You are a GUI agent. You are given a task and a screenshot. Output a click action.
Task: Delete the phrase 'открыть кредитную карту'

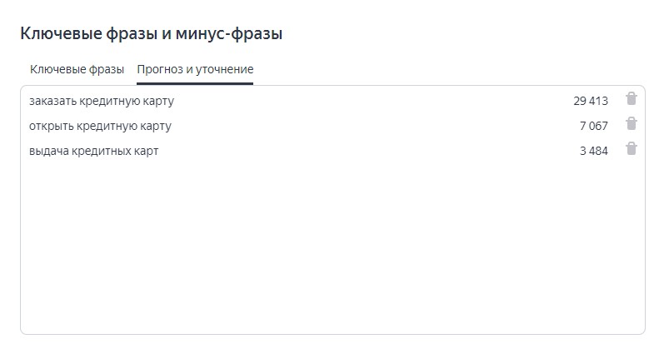point(632,124)
